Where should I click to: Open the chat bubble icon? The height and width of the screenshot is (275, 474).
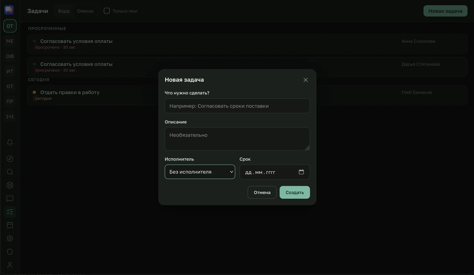coord(10,199)
